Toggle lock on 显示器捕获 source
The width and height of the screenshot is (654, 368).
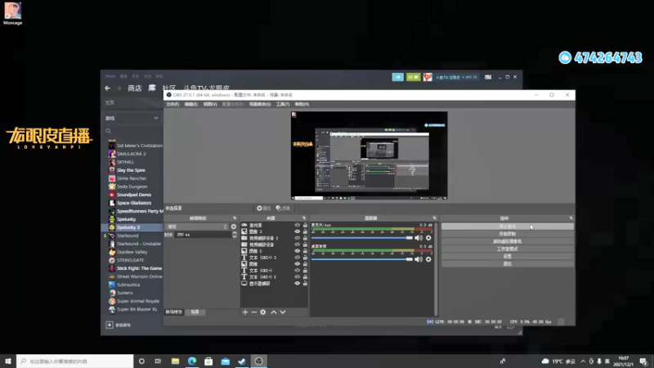pos(305,283)
